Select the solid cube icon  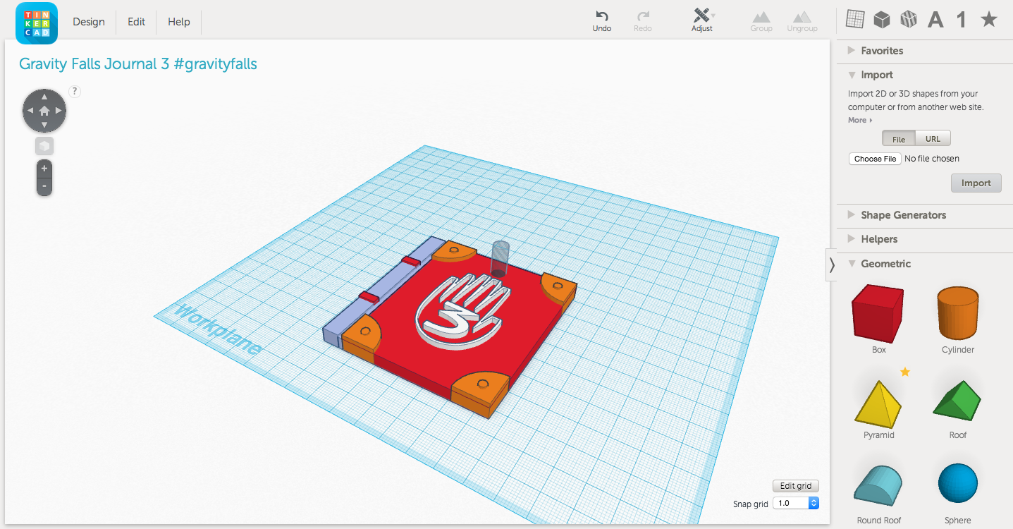coord(882,20)
